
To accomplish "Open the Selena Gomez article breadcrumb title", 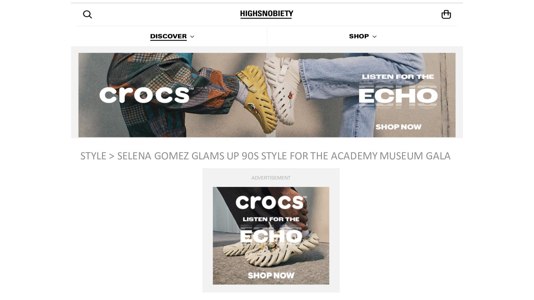I will point(284,156).
